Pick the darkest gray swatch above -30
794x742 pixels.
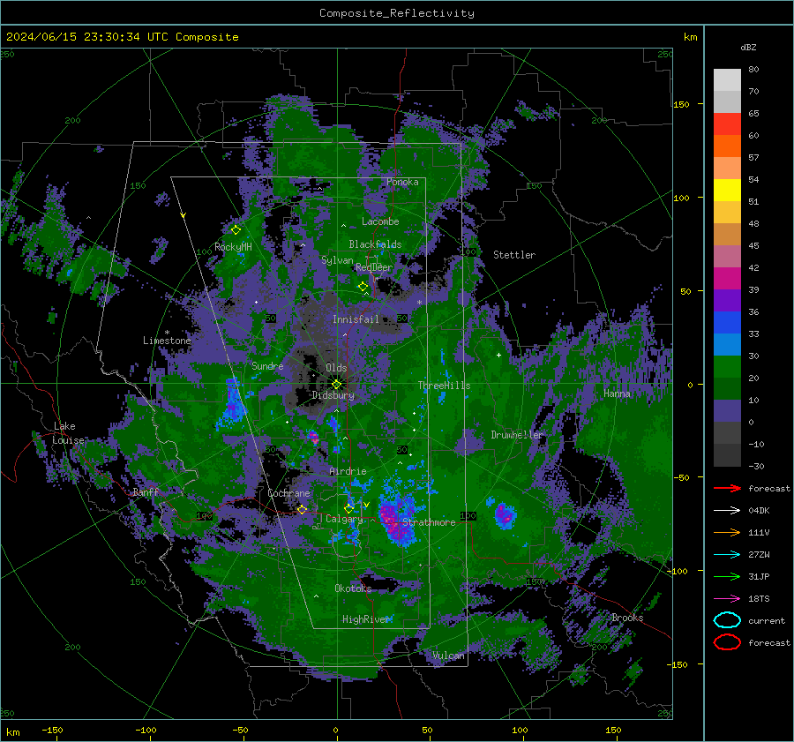click(x=727, y=455)
